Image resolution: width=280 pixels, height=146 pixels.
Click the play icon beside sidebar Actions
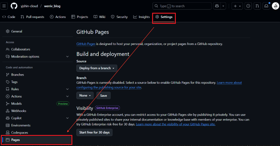8,96
